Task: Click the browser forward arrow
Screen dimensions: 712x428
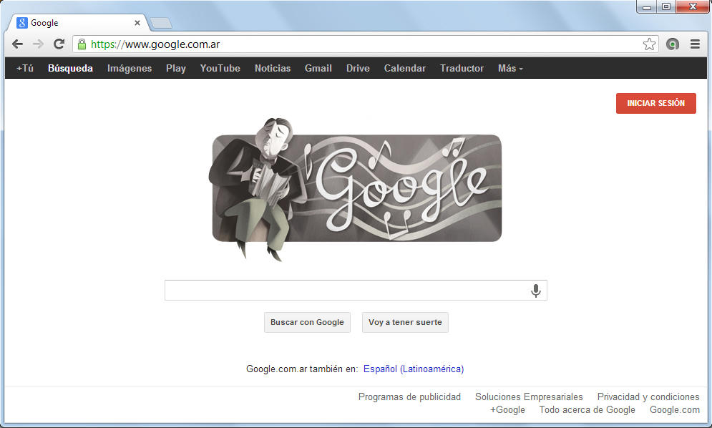Action: [x=38, y=44]
